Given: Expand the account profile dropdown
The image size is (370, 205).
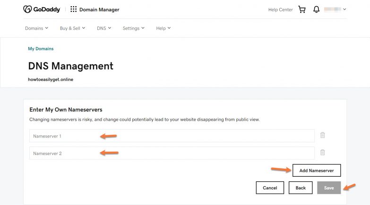Looking at the screenshot, I should pos(336,9).
